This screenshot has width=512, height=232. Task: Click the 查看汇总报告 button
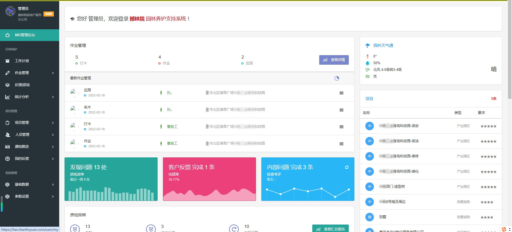[x=330, y=229]
